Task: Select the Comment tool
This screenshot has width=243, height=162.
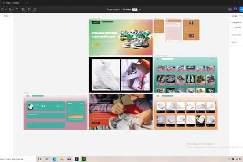Action: coord(35,9)
